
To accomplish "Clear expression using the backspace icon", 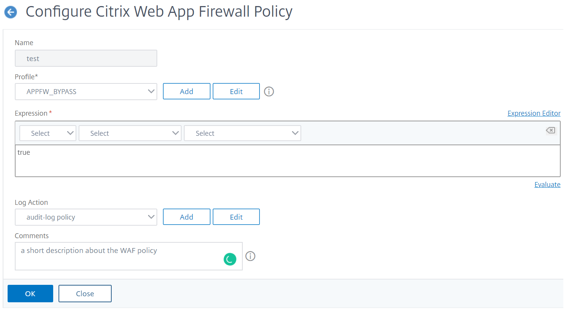I will (550, 130).
